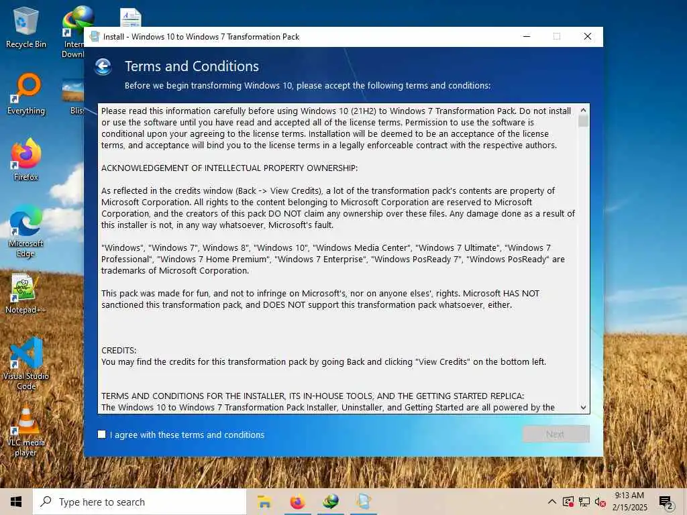Select the installer icon in the taskbar
This screenshot has width=687, height=515.
pyautogui.click(x=364, y=502)
